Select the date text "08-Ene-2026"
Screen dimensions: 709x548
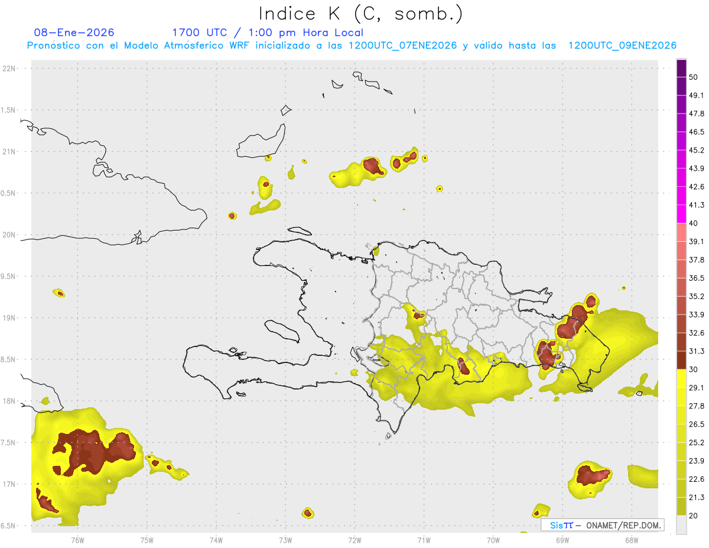[74, 33]
